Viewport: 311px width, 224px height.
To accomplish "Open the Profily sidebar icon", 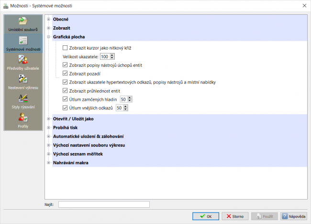I will 23,117.
